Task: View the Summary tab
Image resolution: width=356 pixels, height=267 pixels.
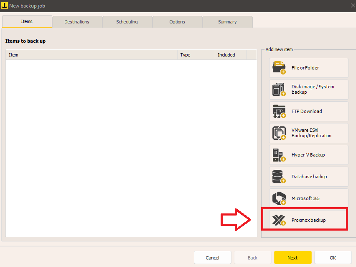Action: 227,22
